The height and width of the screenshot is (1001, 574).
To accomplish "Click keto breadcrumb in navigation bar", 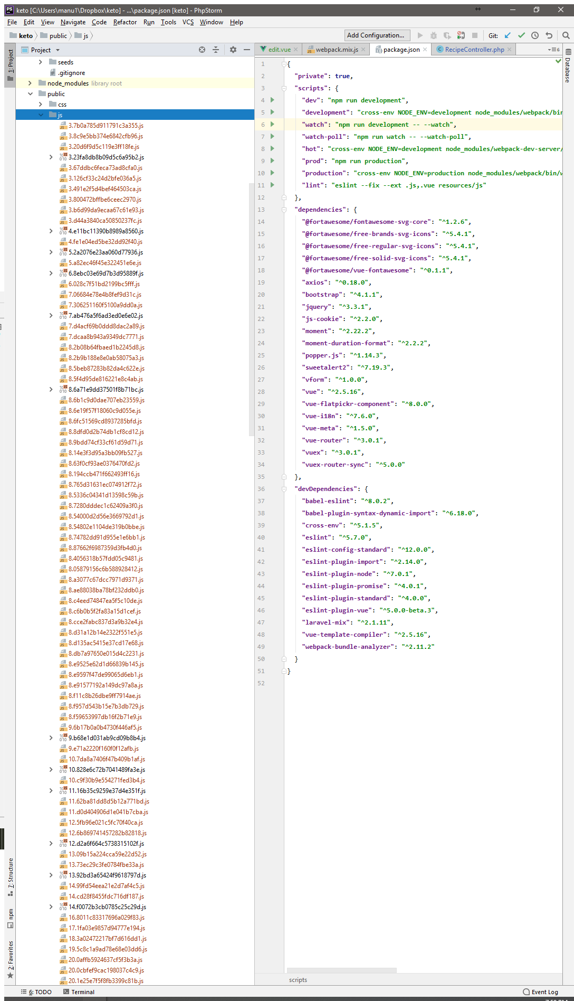I will click(22, 36).
